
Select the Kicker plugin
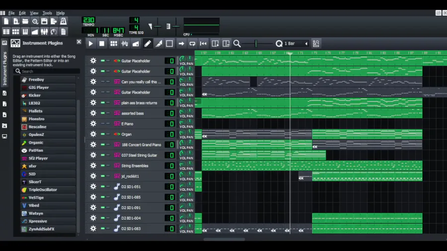pos(48,95)
